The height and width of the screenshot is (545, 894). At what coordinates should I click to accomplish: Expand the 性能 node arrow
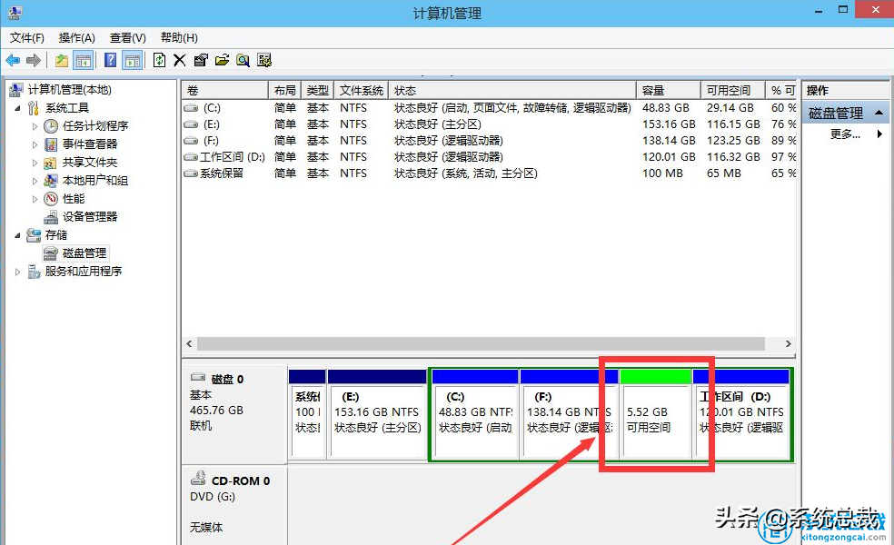click(35, 199)
